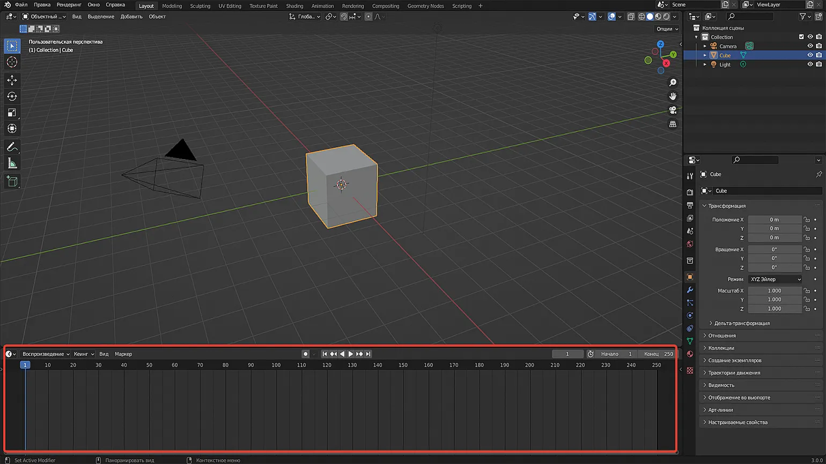Image resolution: width=826 pixels, height=464 pixels.
Task: Select the Rotate tool
Action: [12, 96]
